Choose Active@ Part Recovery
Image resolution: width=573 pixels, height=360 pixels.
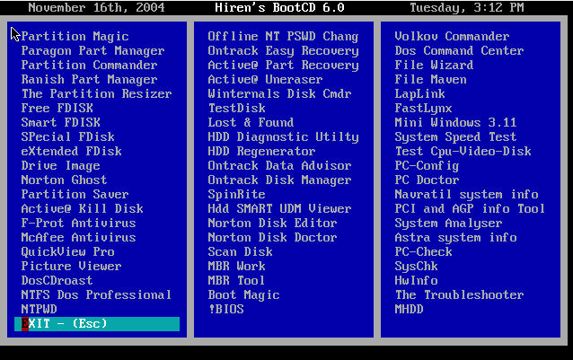point(283,65)
